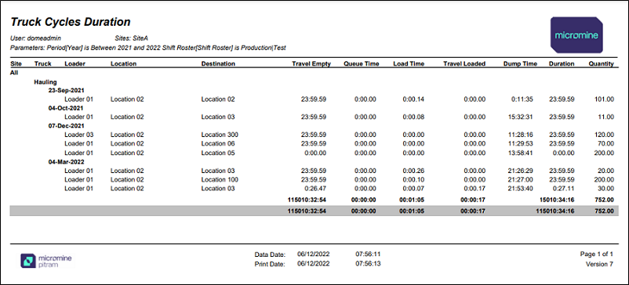
Task: Click the All site group row
Action: click(x=14, y=73)
